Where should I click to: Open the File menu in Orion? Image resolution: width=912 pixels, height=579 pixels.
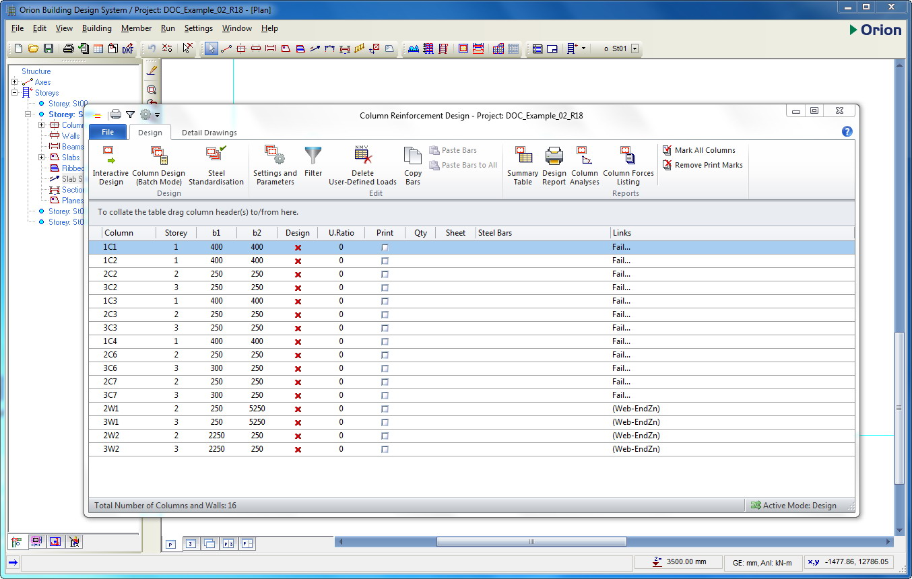[x=18, y=28]
